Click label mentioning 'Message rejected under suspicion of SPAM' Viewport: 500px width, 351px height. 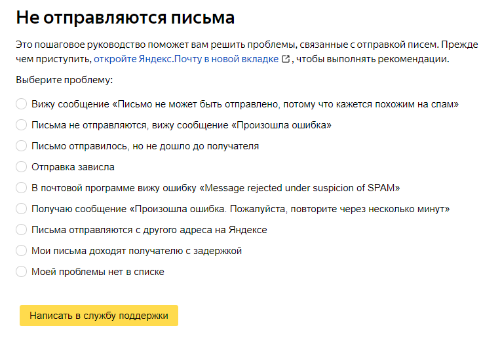[216, 188]
